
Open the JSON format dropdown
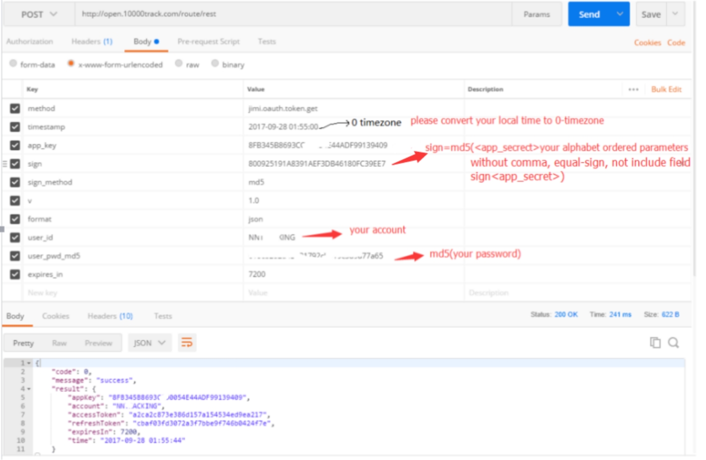tap(149, 343)
